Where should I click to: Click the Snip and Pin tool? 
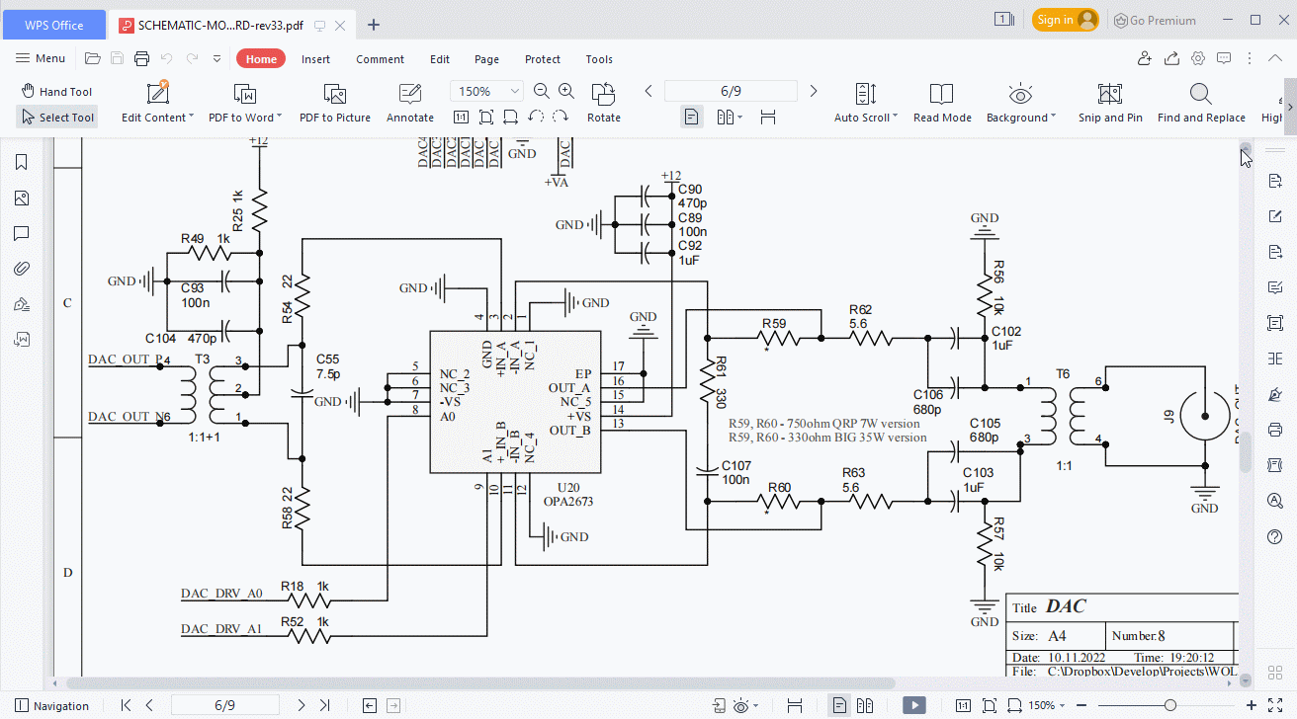coord(1109,104)
